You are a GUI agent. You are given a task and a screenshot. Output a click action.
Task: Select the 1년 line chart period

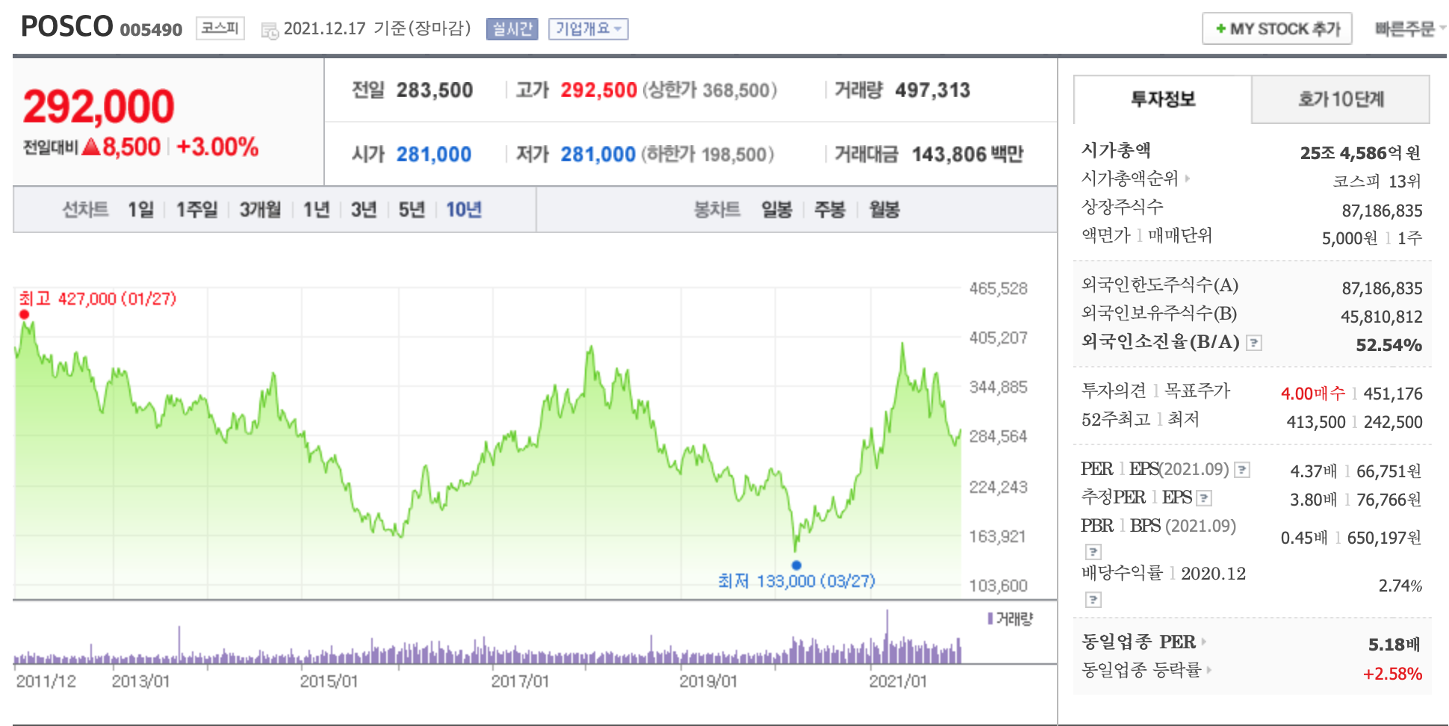coord(317,210)
